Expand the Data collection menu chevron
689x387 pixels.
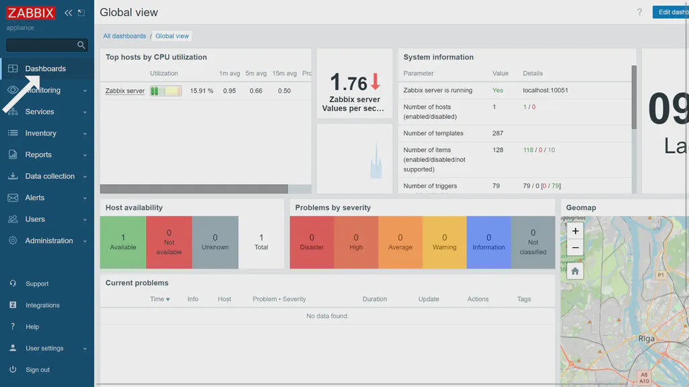click(x=85, y=176)
